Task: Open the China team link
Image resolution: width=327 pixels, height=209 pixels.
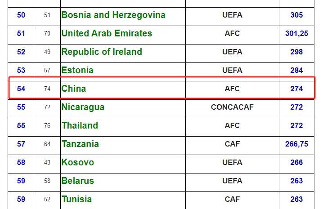Action: [x=74, y=89]
